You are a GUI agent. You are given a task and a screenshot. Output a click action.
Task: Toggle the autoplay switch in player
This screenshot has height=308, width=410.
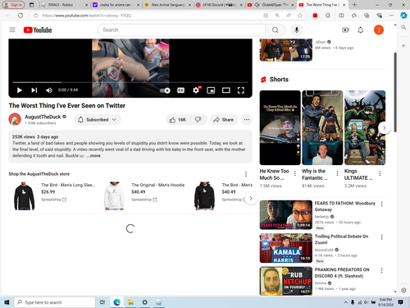[165, 90]
